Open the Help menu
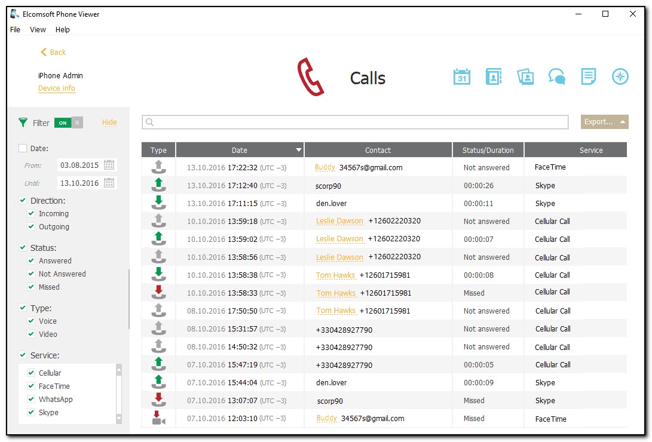The height and width of the screenshot is (442, 652). 62,29
